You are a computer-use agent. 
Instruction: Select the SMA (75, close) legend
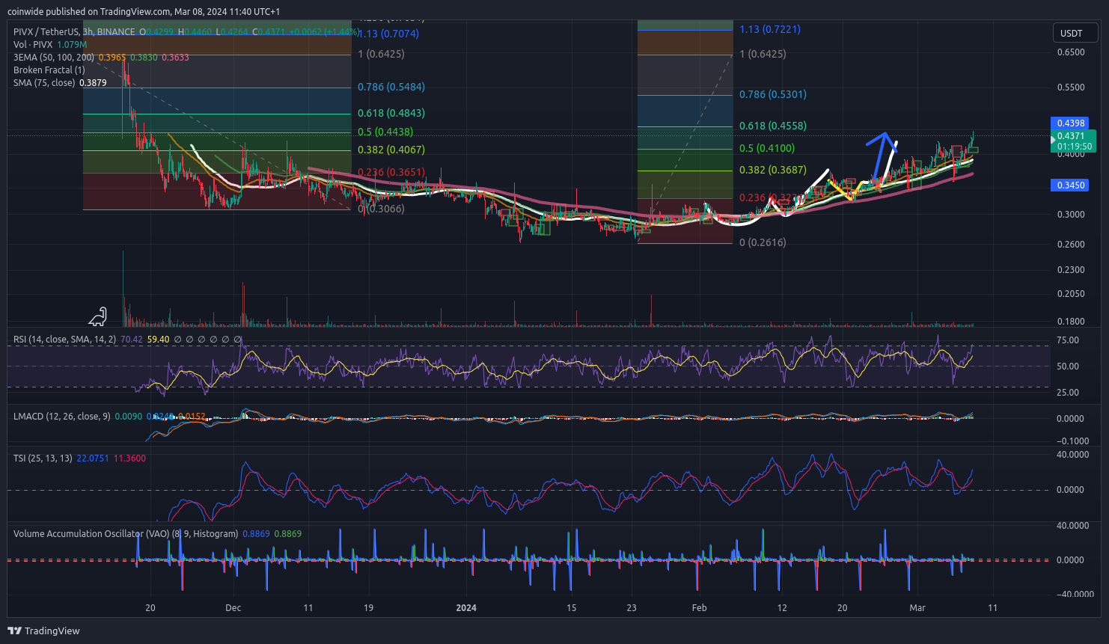44,83
